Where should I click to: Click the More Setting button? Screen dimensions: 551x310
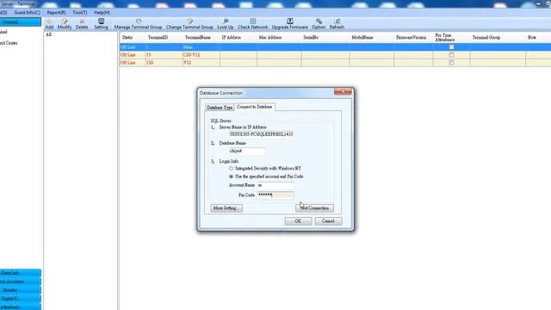pos(226,208)
